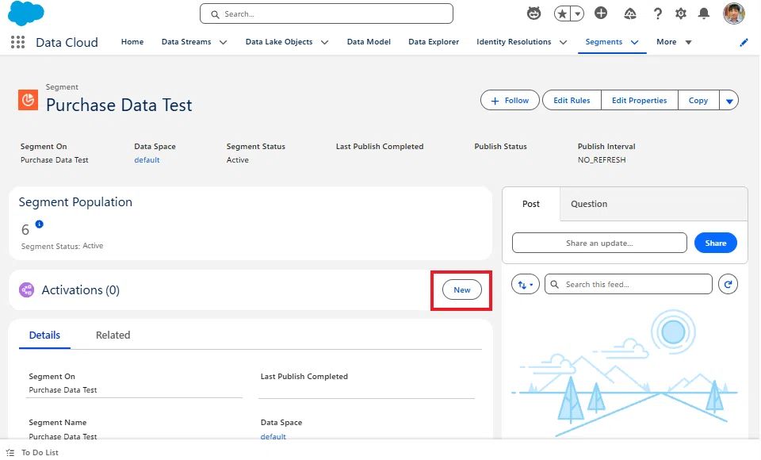The width and height of the screenshot is (761, 460).
Task: Open the Segments tab
Action: 604,42
